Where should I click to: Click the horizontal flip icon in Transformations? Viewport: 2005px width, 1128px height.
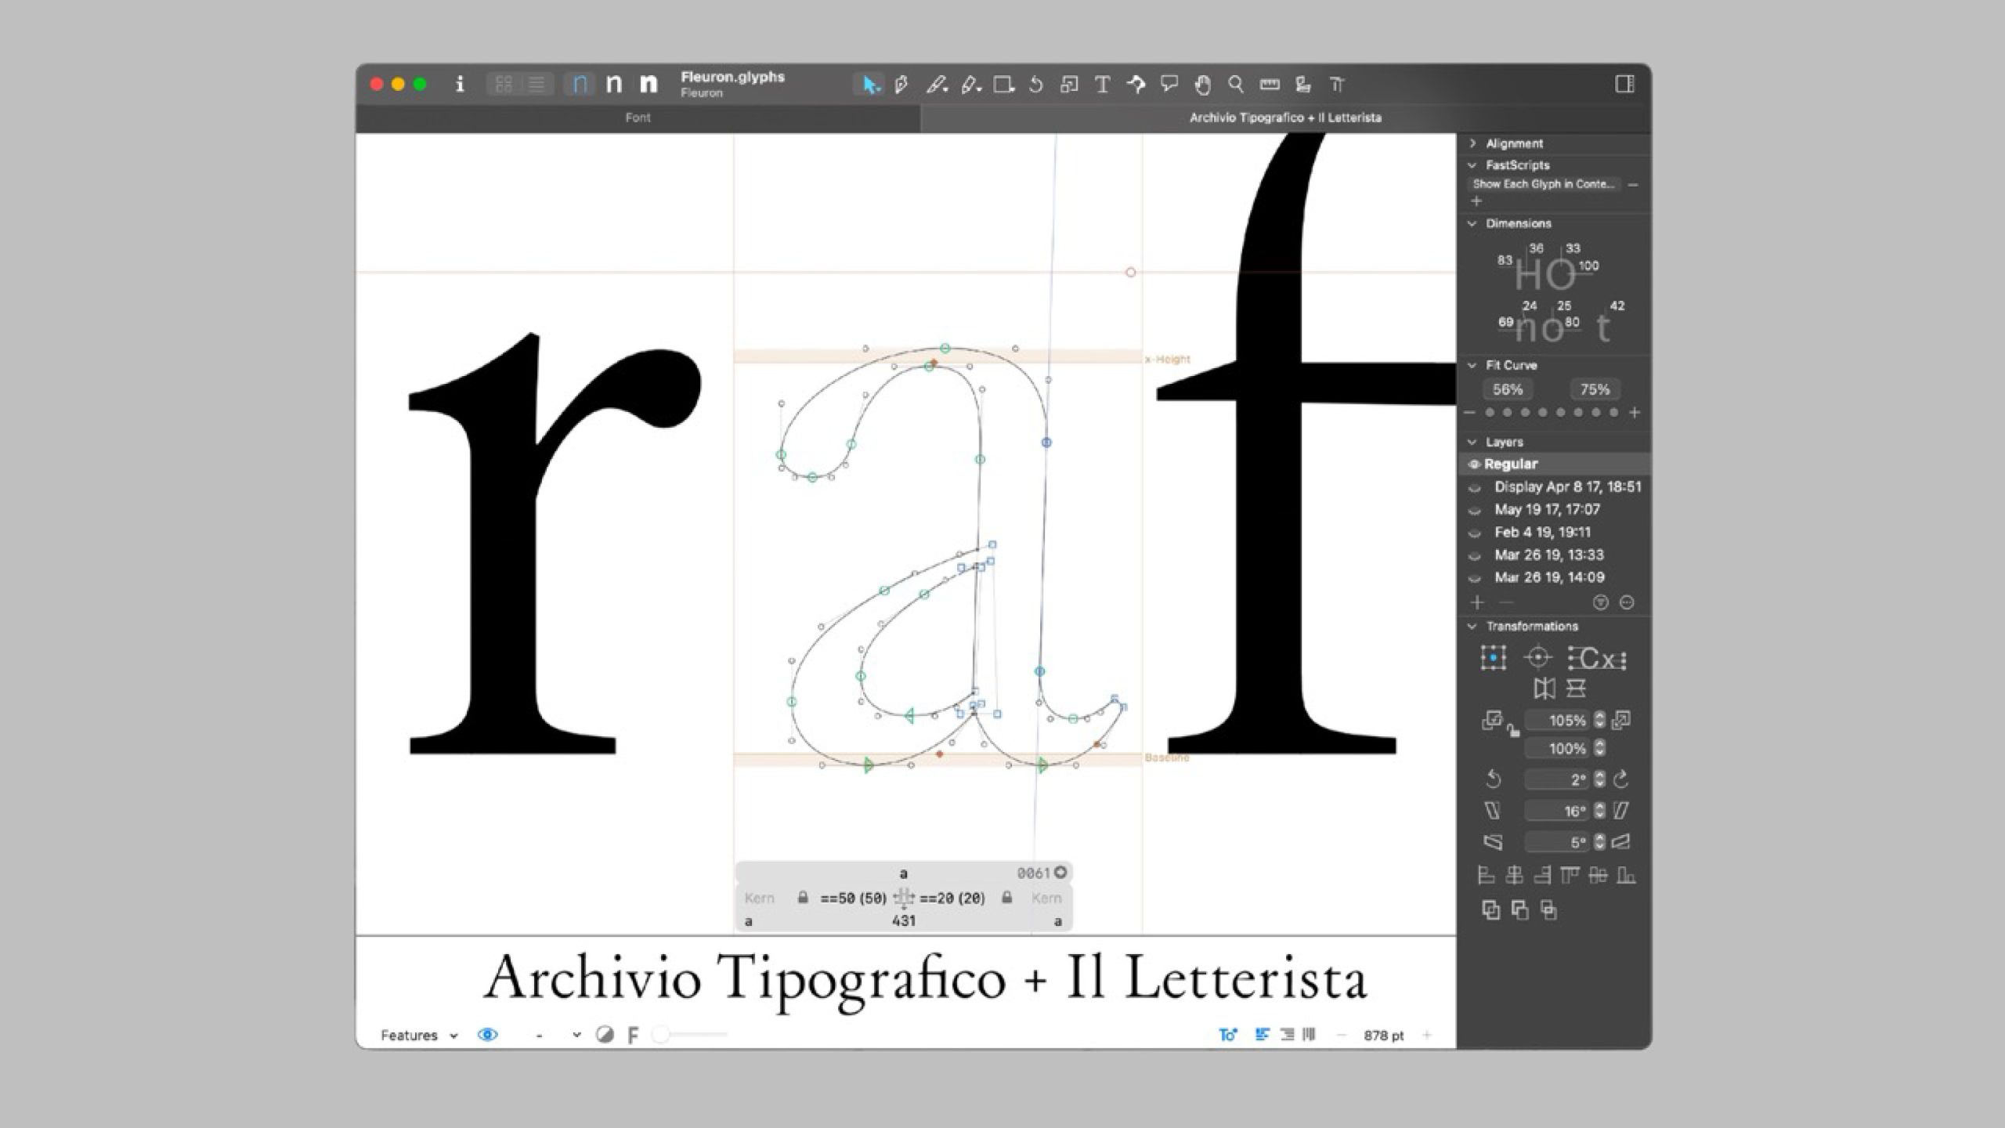click(1545, 688)
